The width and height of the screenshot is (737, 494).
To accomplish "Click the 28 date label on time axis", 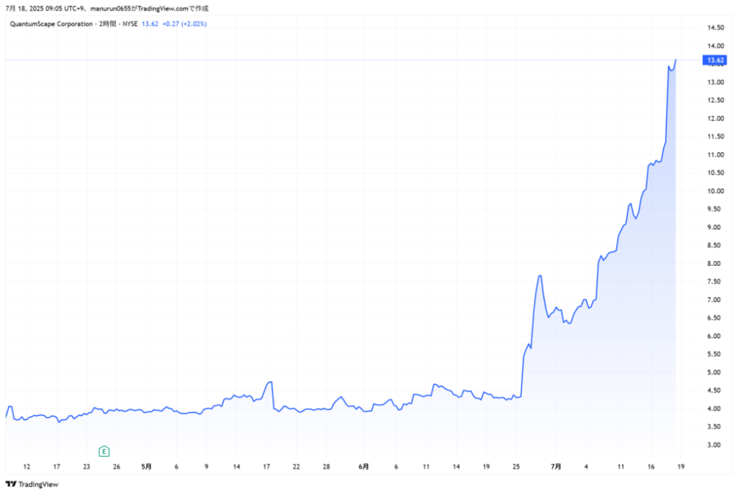I will [326, 466].
